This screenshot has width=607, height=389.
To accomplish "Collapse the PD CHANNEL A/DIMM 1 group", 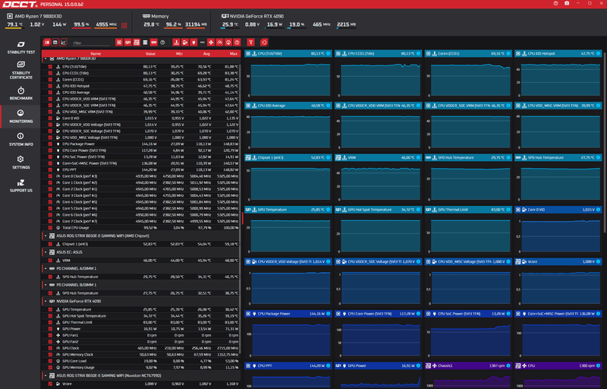I will [x=45, y=268].
